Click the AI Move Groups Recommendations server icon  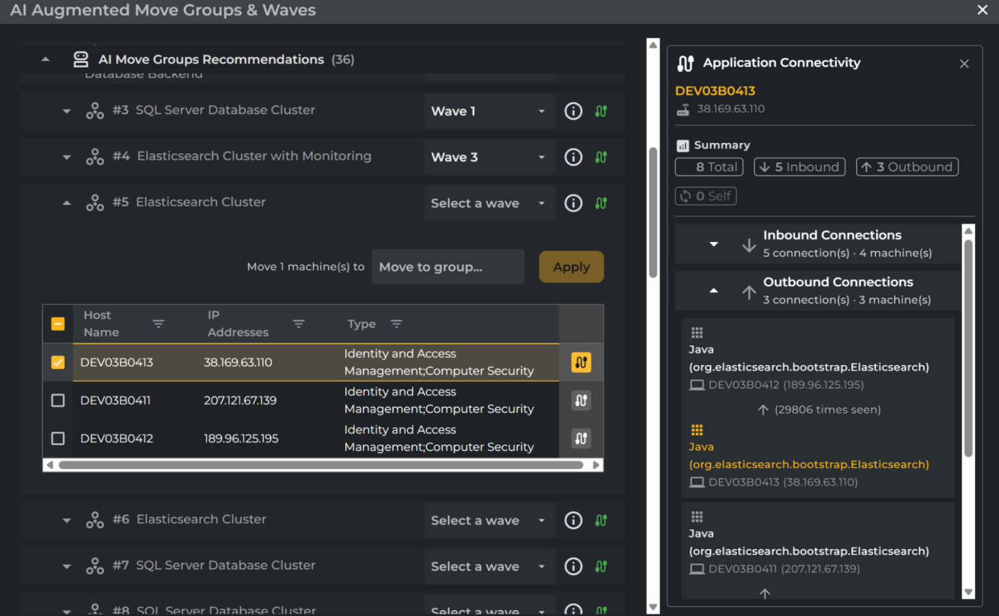(81, 60)
